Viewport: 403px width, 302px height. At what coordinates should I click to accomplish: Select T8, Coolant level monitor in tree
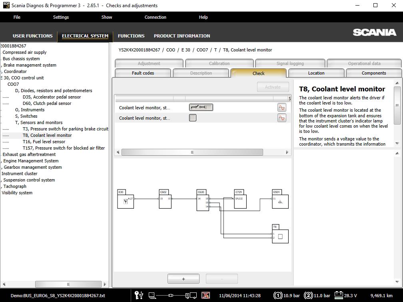(x=47, y=135)
